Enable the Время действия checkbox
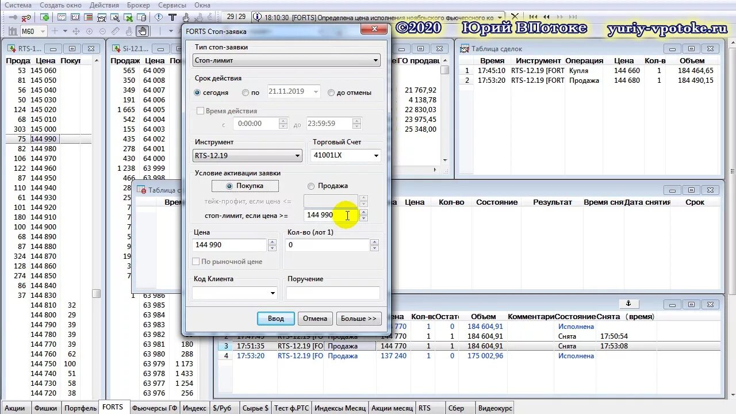Viewport: 736px width, 414px height. click(x=200, y=111)
